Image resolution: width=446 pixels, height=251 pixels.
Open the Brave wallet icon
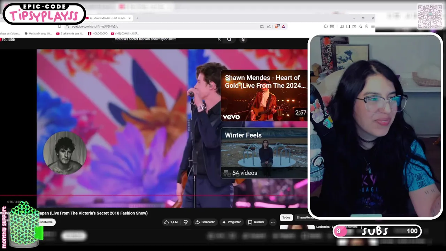(354, 26)
